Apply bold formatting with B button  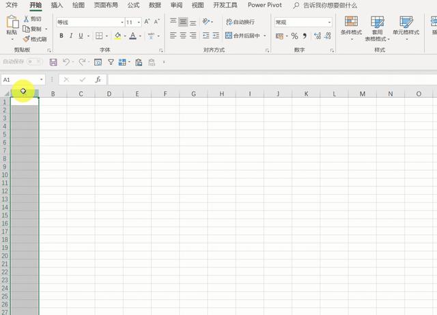point(61,36)
